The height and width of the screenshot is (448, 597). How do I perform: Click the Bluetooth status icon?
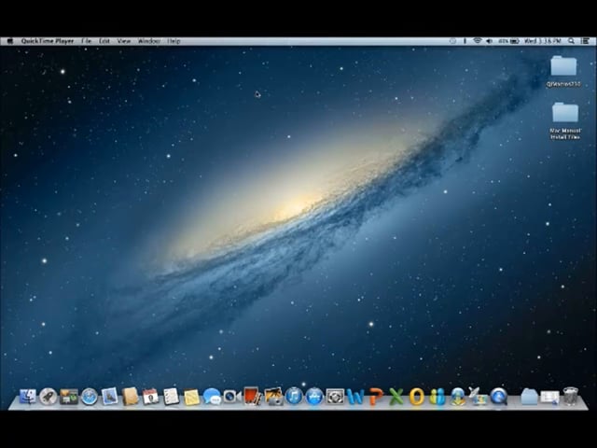(465, 41)
